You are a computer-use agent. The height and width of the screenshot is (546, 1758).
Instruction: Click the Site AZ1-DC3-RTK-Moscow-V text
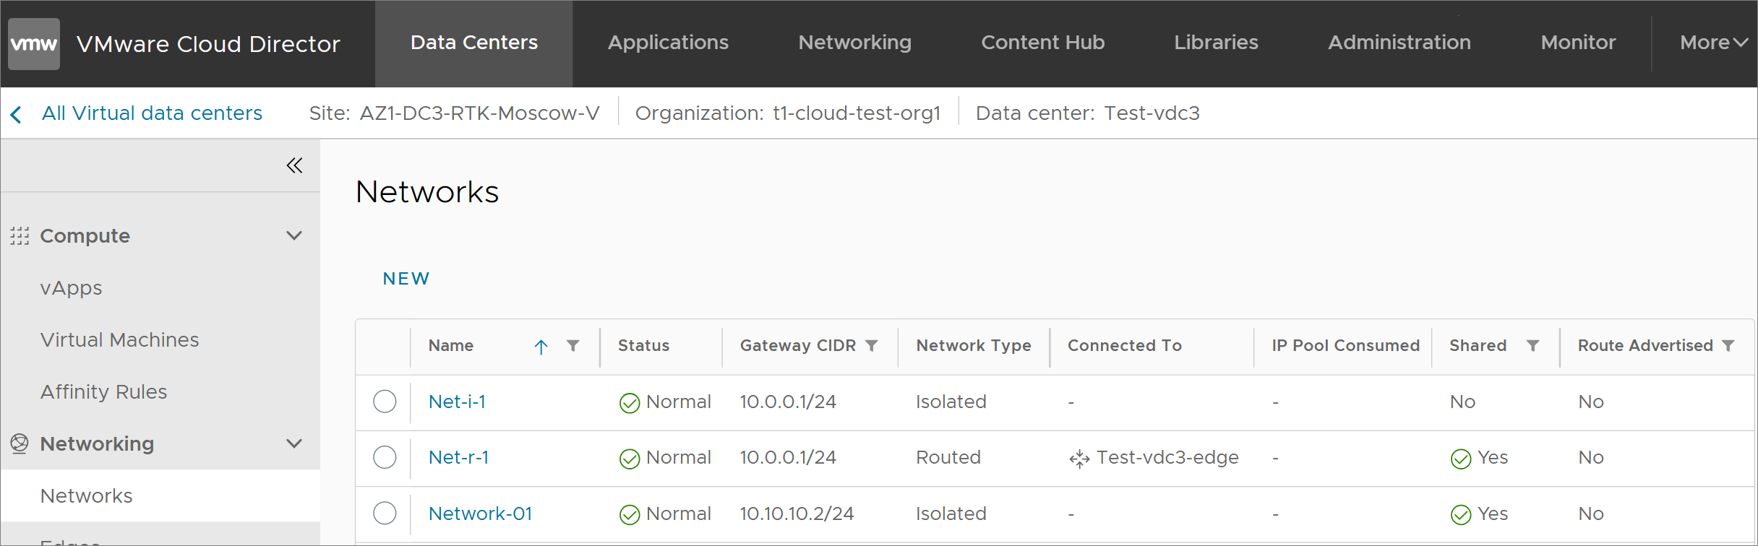454,113
